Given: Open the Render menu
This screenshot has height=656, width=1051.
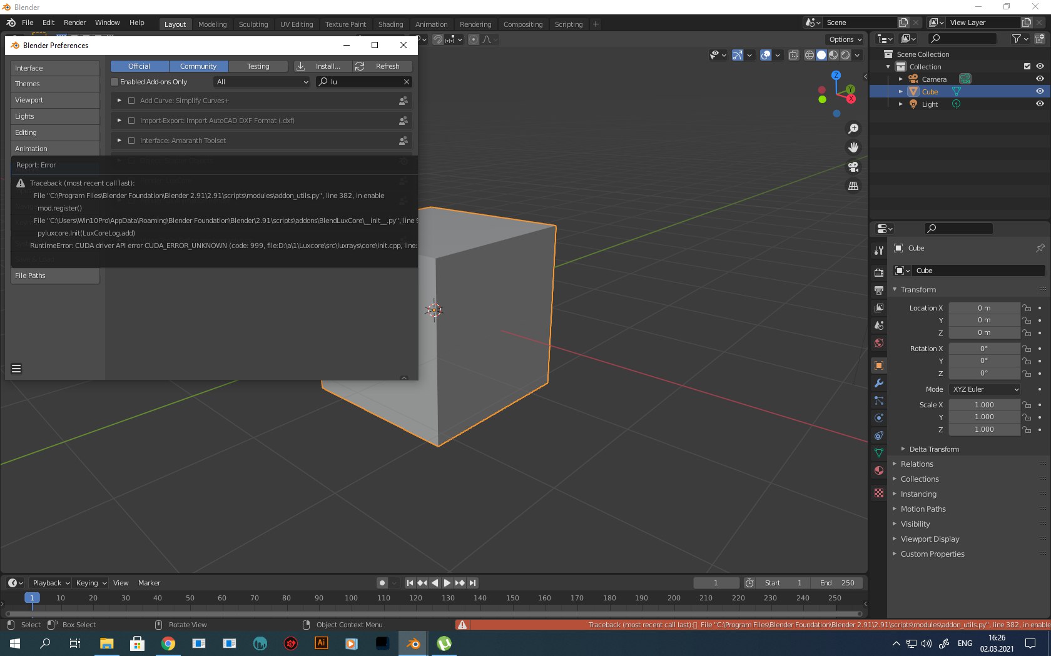Looking at the screenshot, I should click(74, 22).
